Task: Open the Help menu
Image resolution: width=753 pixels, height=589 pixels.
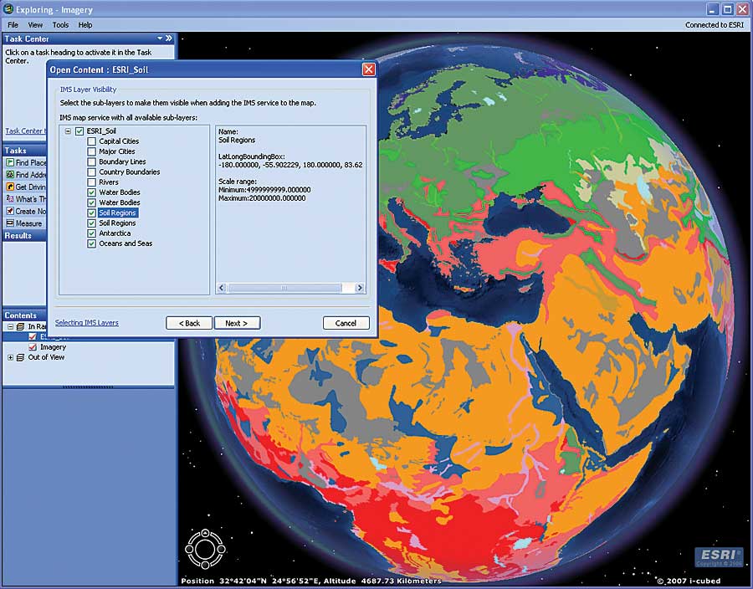Action: pos(85,25)
